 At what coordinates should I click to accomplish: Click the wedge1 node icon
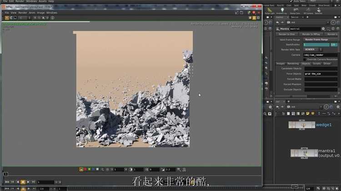pos(302,125)
